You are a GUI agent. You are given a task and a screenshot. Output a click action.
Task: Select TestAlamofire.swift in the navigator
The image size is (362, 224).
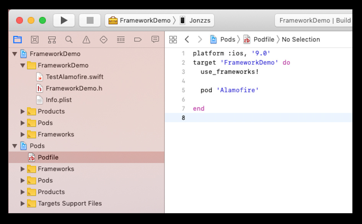pos(74,77)
